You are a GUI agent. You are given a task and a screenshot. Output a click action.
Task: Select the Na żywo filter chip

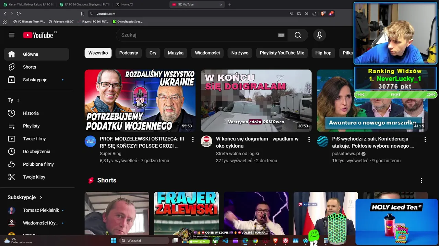coord(240,53)
